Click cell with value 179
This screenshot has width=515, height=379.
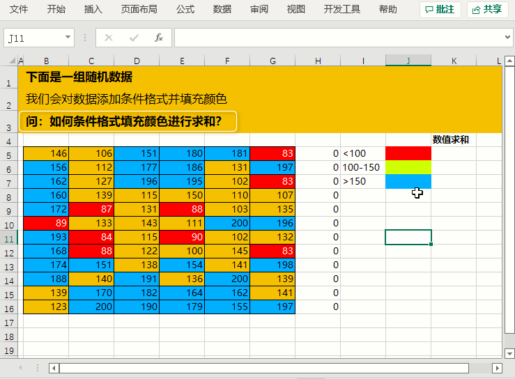pos(182,307)
